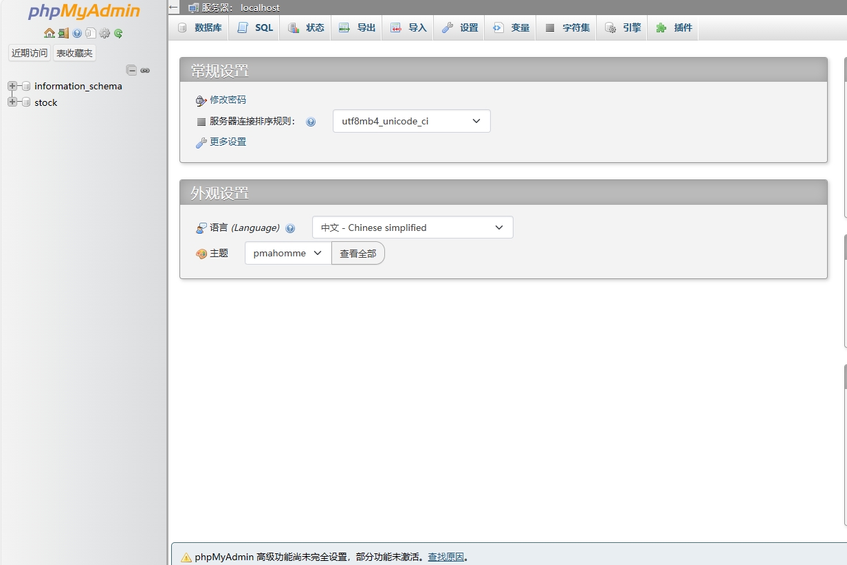
Task: Open the utf8mb4_unicode_ci collation dropdown
Action: (411, 121)
